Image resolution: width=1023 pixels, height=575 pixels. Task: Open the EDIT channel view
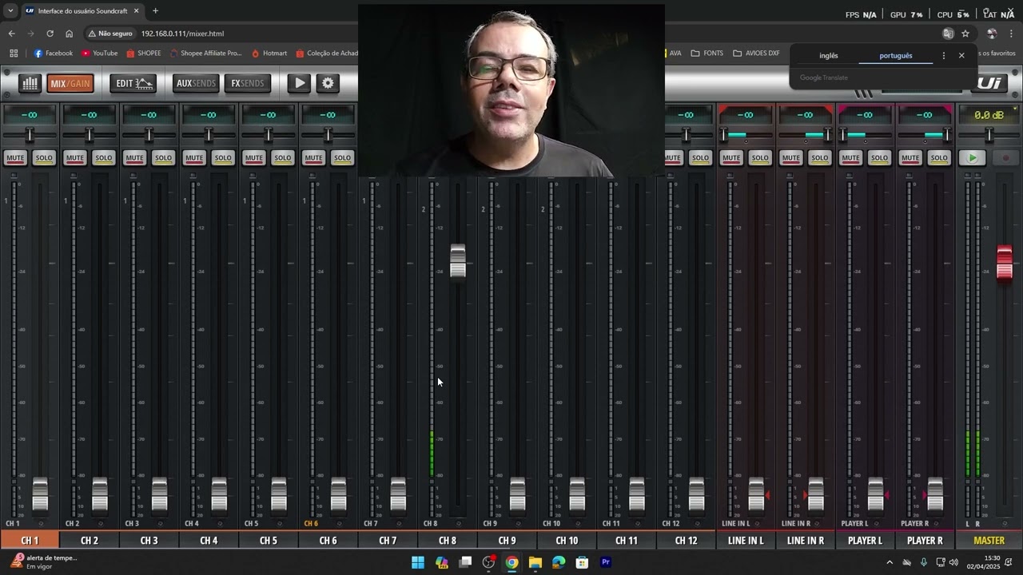133,83
